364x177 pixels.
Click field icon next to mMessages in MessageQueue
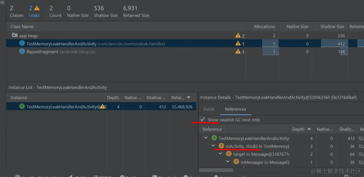click(x=236, y=162)
